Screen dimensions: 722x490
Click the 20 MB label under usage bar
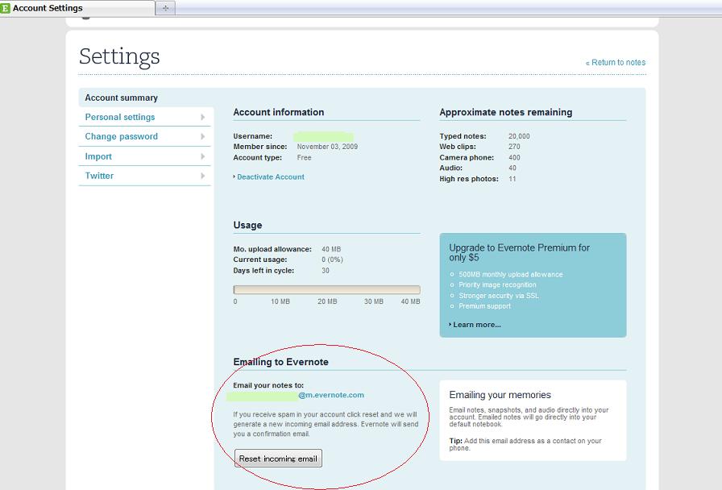(x=327, y=301)
